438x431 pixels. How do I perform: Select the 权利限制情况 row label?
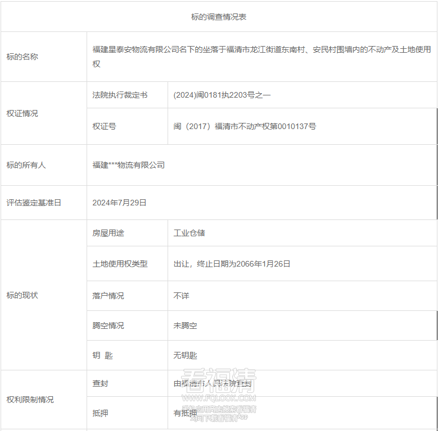(x=30, y=400)
